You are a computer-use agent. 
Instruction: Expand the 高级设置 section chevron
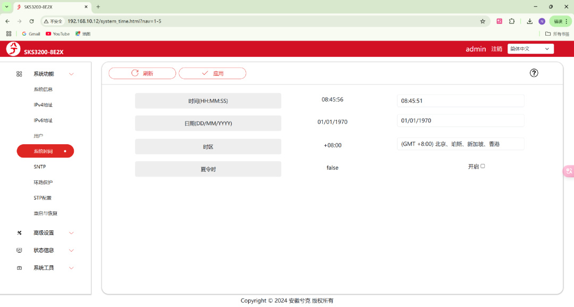[x=71, y=233]
